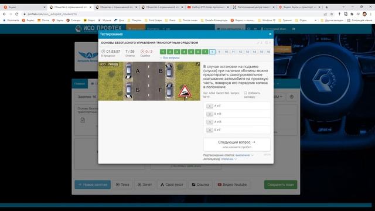The image size is (375, 211).
Task: Click 'Свой текст' button in background page
Action: coord(172,185)
